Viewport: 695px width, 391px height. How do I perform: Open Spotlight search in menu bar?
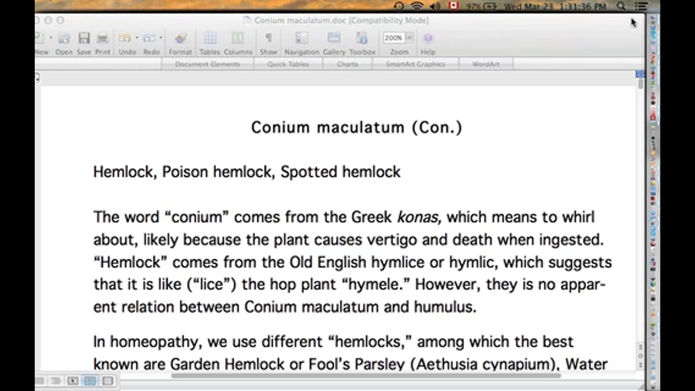coord(621,6)
